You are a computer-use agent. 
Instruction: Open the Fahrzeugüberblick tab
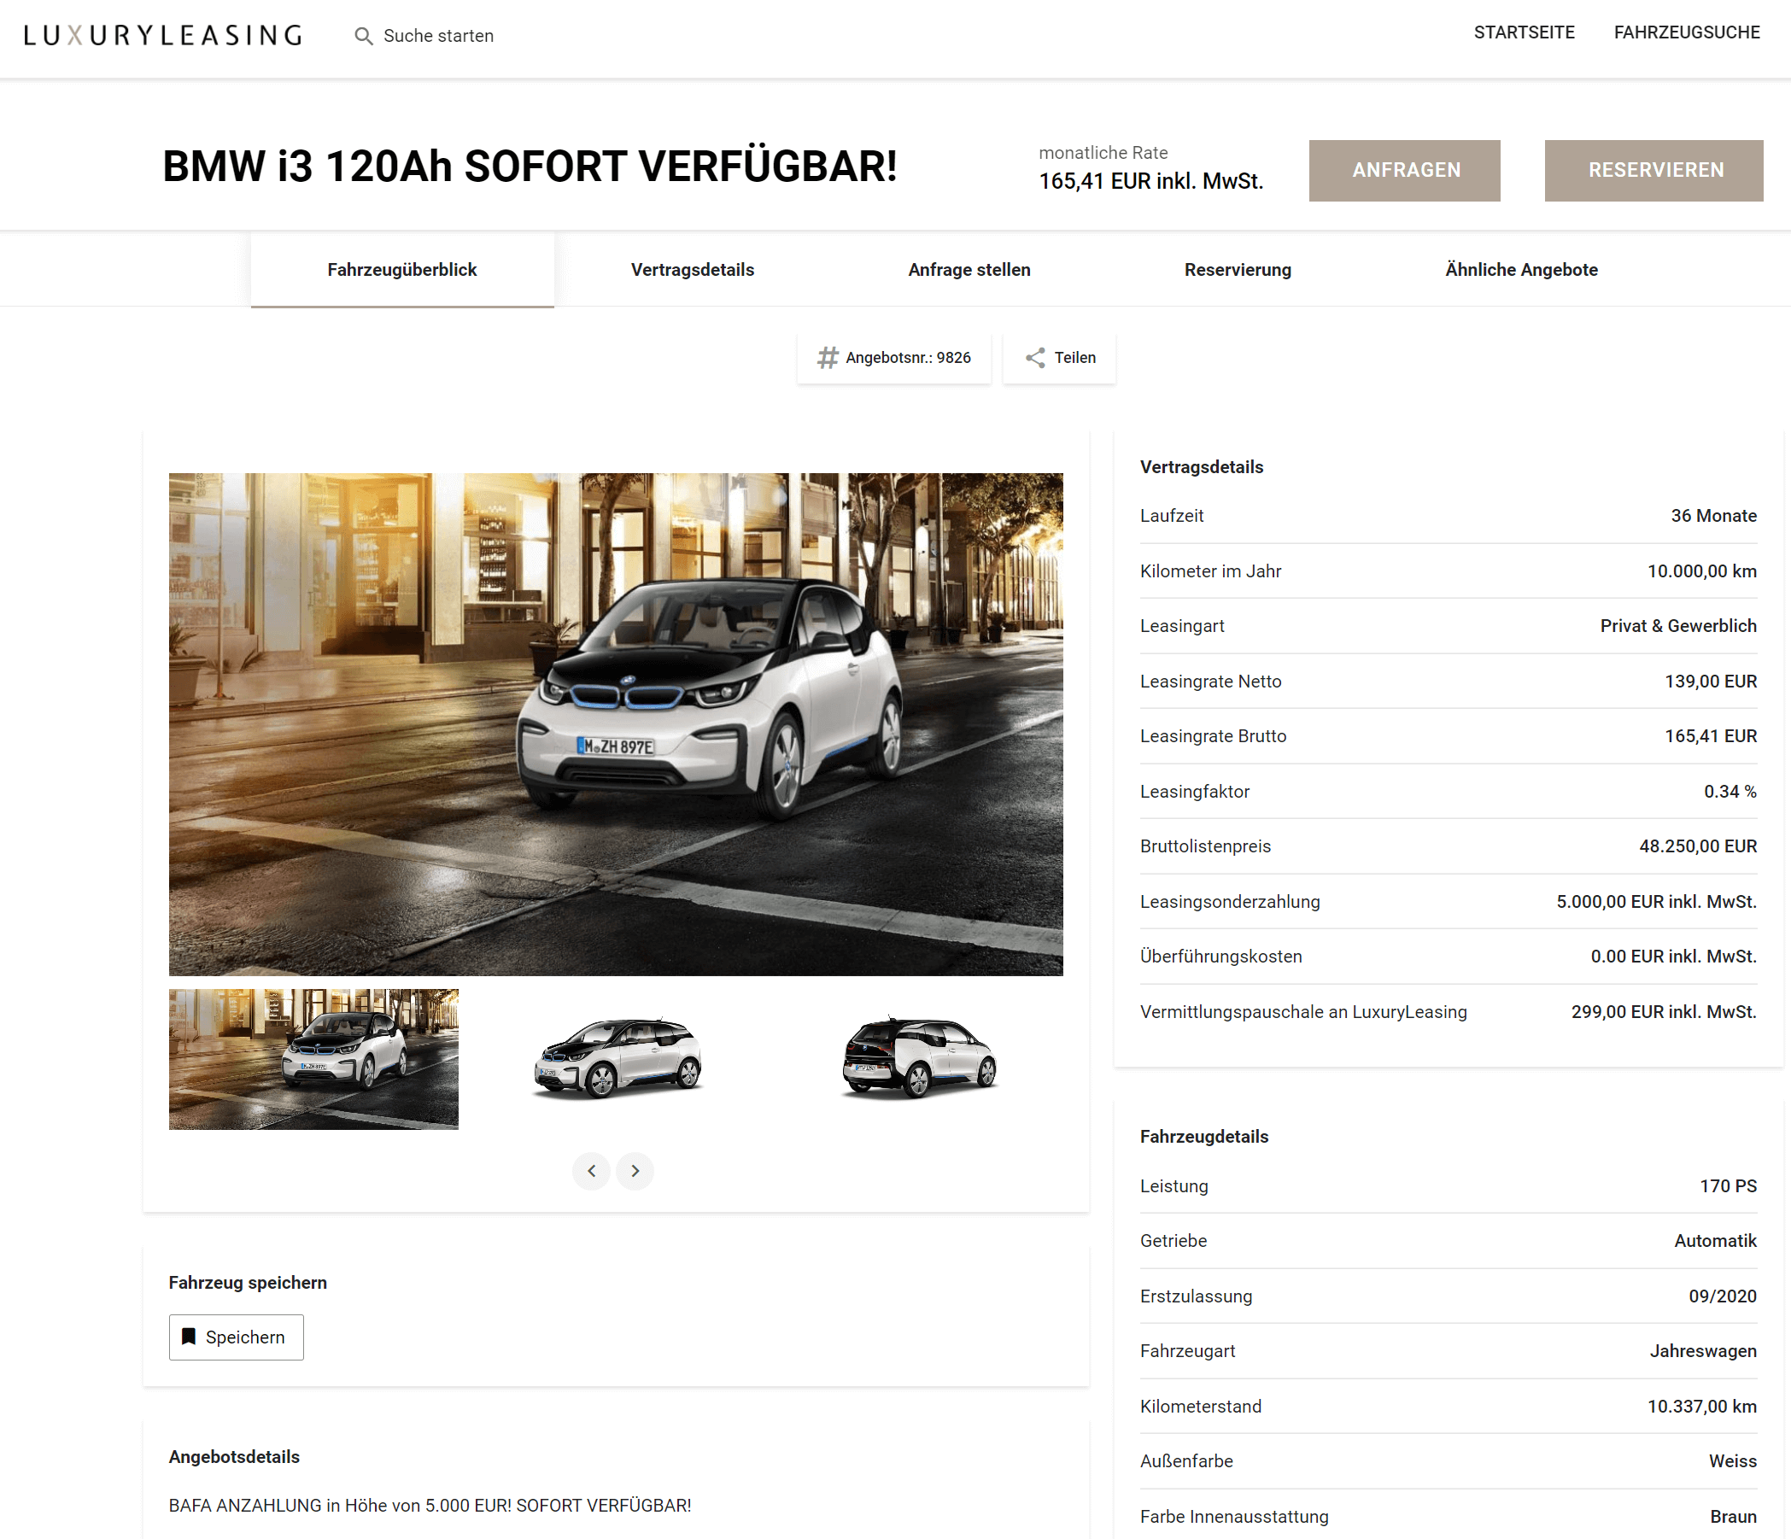click(x=402, y=270)
